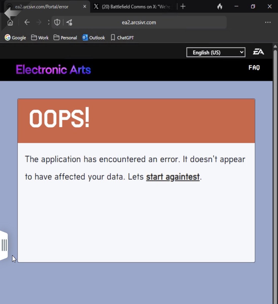Close the ea2.arcsivr.com error tab
The height and width of the screenshot is (304, 278).
(85, 7)
